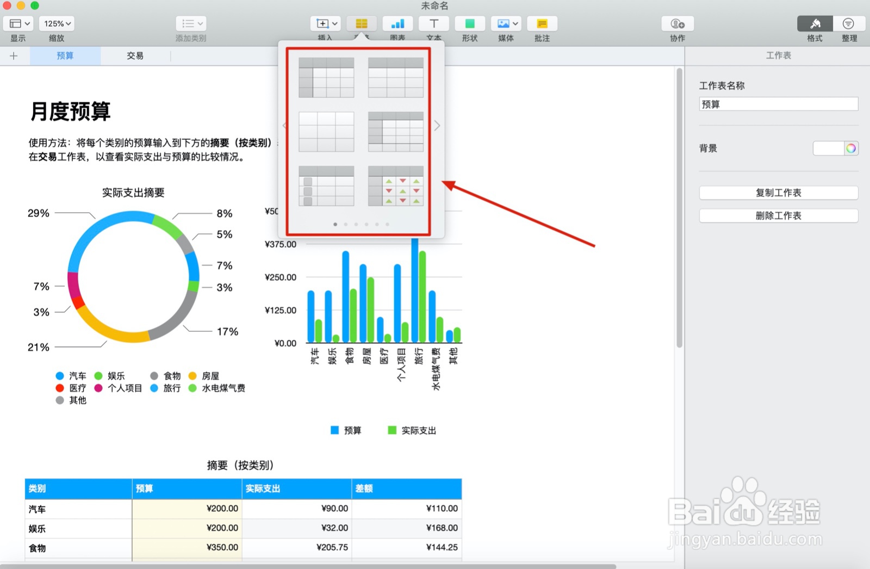Open the 图表 chart insertion menu
This screenshot has width=870, height=569.
tap(397, 23)
